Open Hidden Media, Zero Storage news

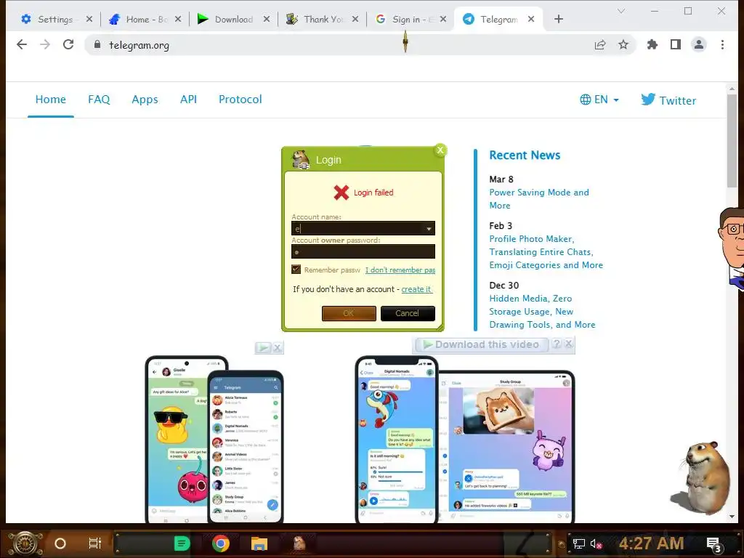tap(542, 312)
